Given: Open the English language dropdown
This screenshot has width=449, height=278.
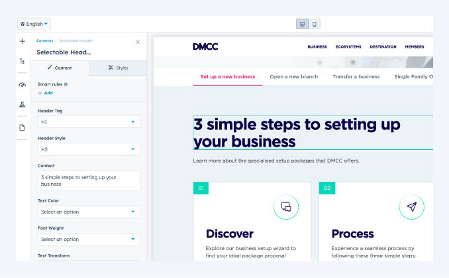Looking at the screenshot, I should tap(34, 24).
